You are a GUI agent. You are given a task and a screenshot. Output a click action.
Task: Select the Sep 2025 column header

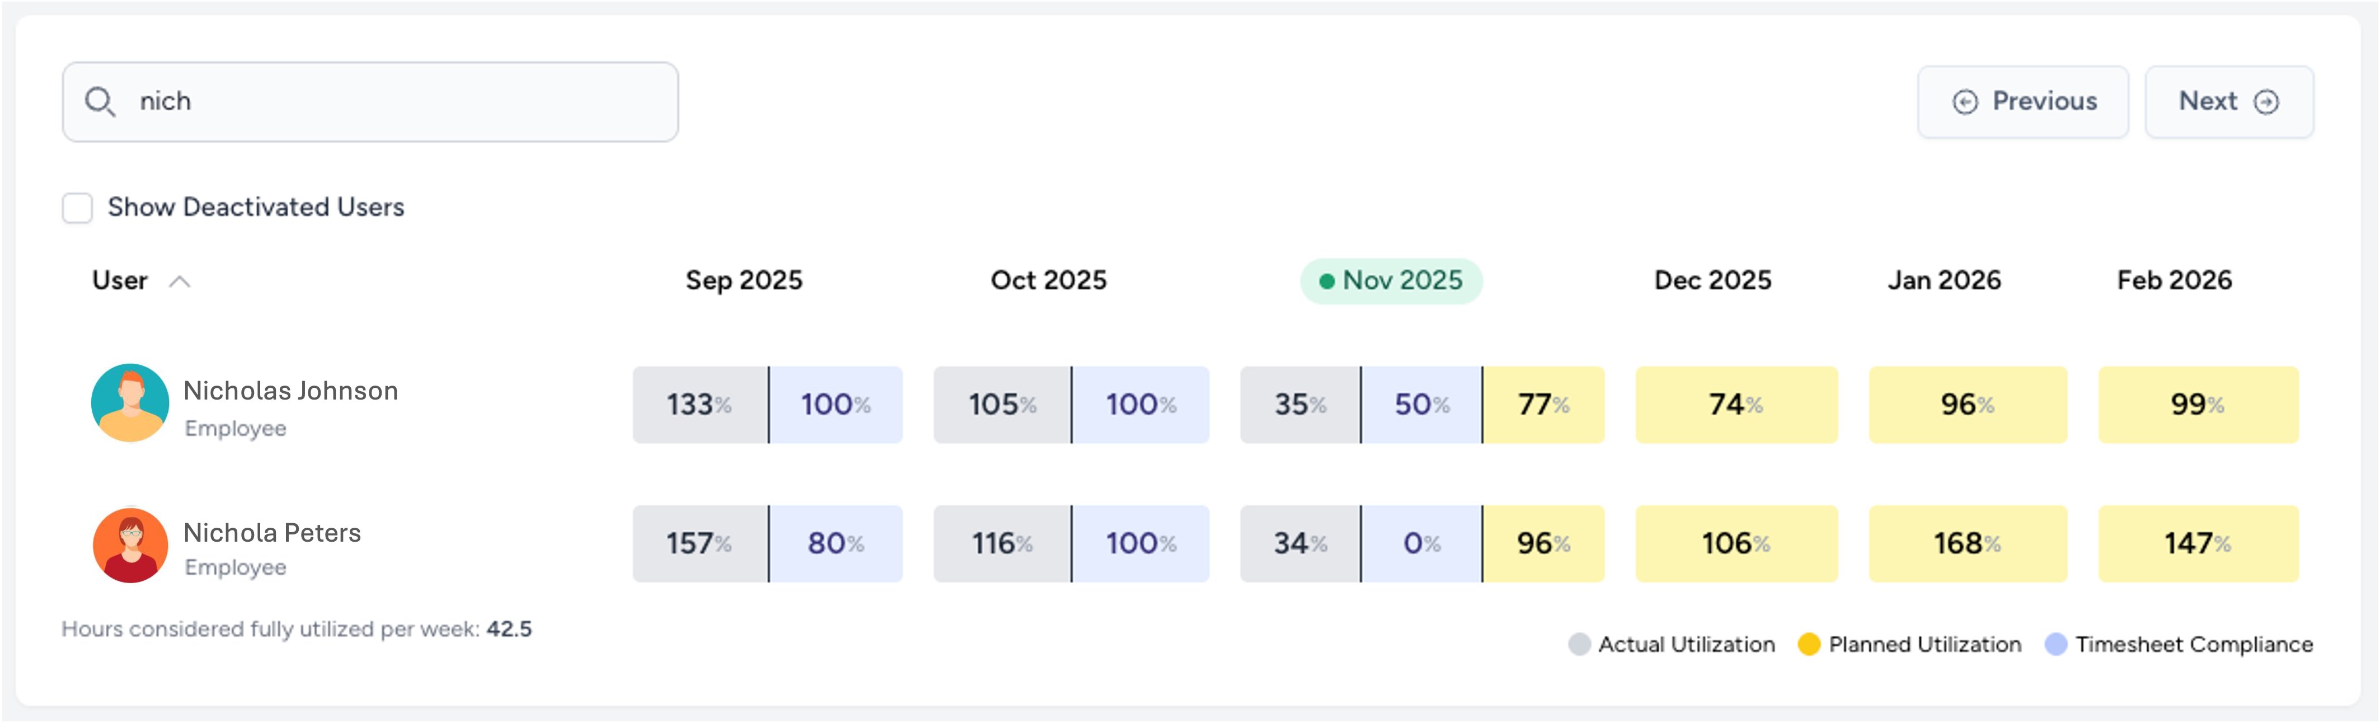(744, 281)
